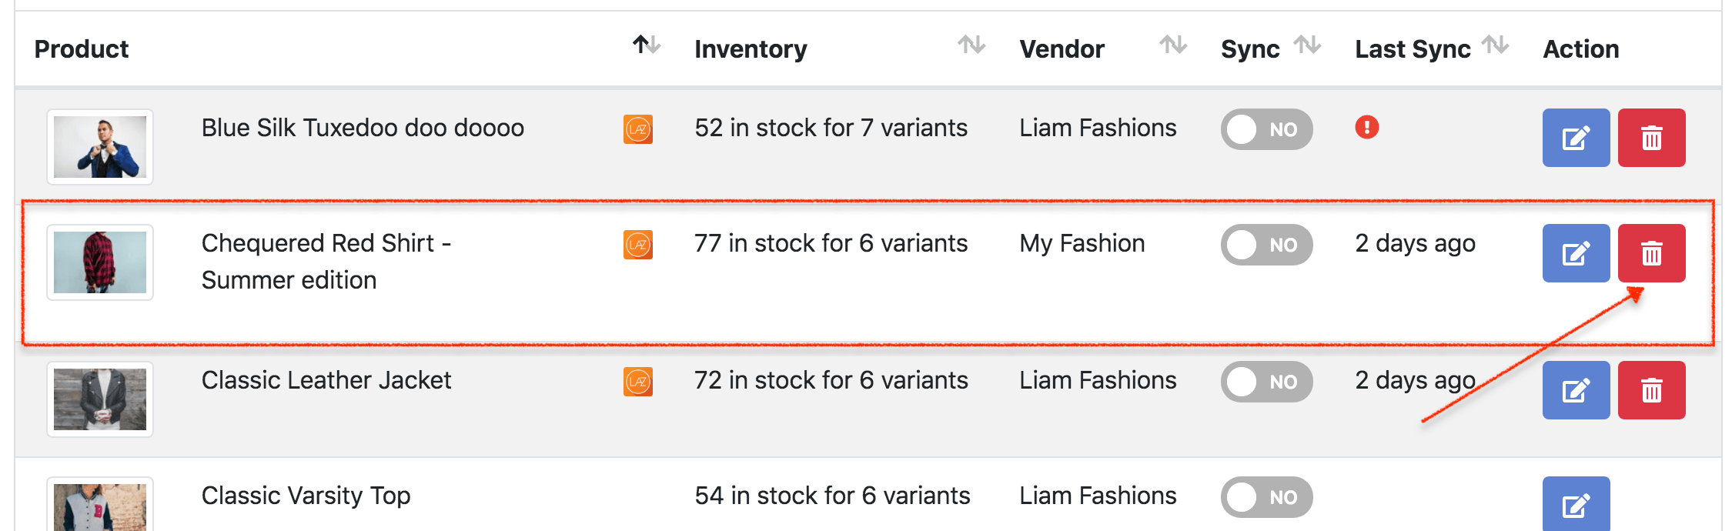The image size is (1732, 531).
Task: Sort table by Product column arrows
Action: 646,45
